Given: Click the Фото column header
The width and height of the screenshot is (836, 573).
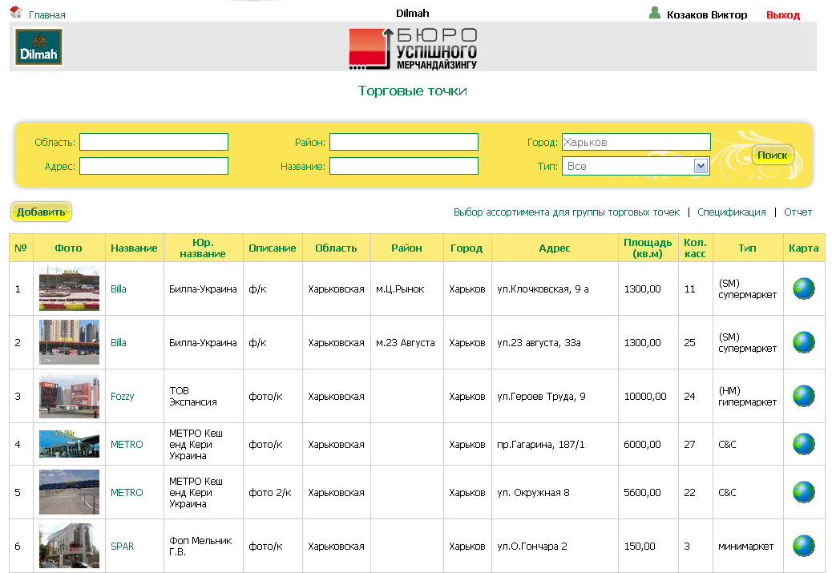Looking at the screenshot, I should tap(69, 248).
